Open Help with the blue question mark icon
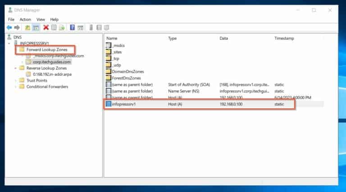Image resolution: width=346 pixels, height=192 pixels. click(73, 27)
